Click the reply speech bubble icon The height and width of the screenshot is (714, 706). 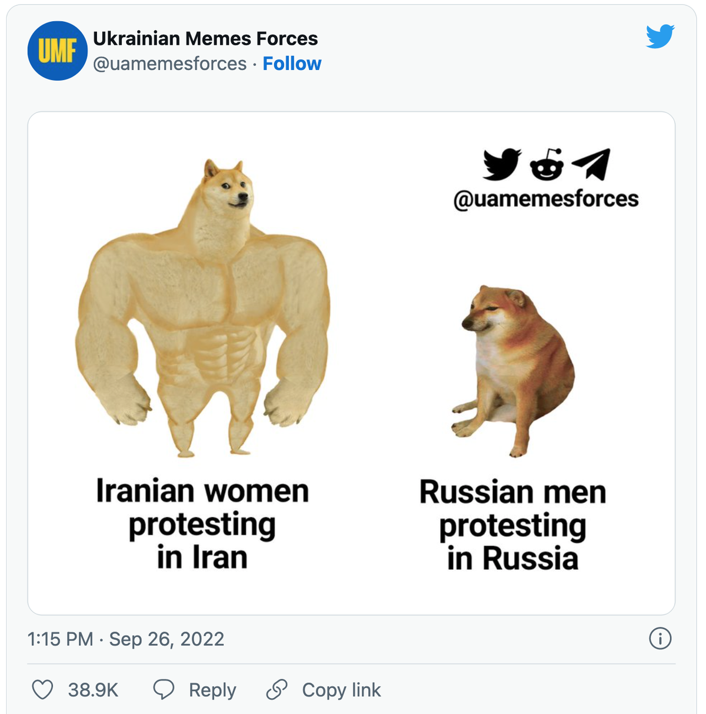164,689
